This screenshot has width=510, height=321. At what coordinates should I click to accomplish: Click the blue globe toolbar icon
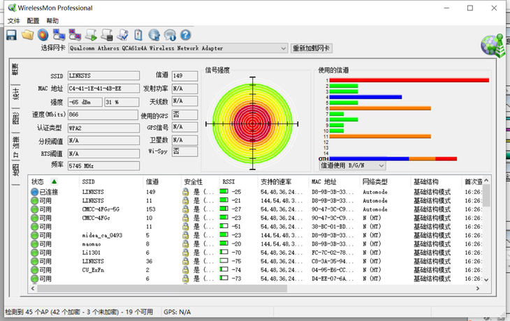point(154,35)
